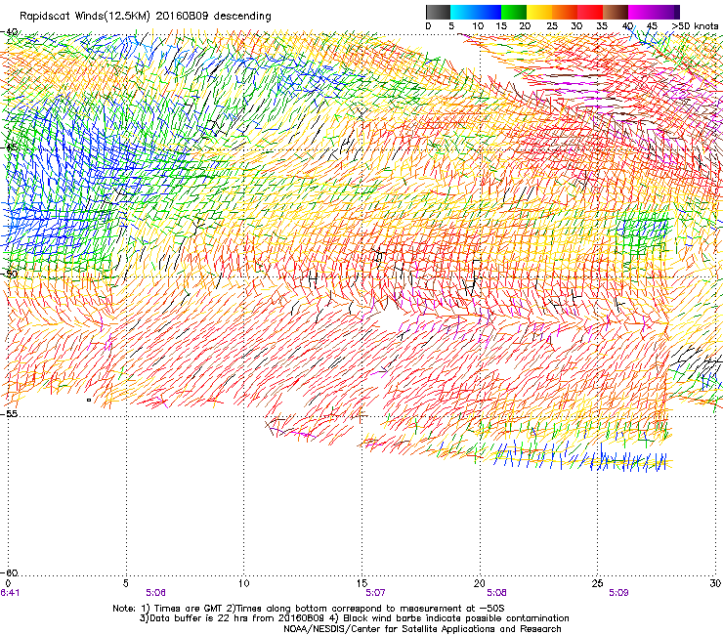This screenshot has width=723, height=635.
Task: Click the '30' longitude label on bottom axis
Action: tap(715, 583)
